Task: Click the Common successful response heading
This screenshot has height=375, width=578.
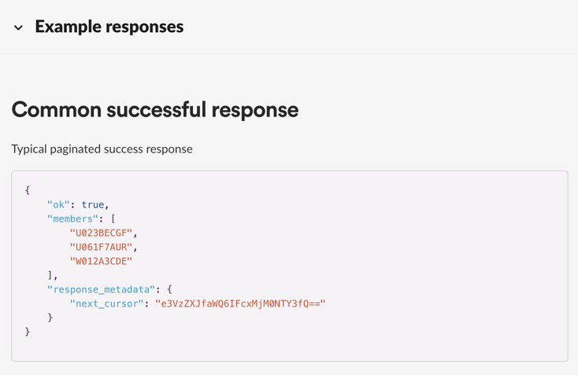Action: pos(155,109)
